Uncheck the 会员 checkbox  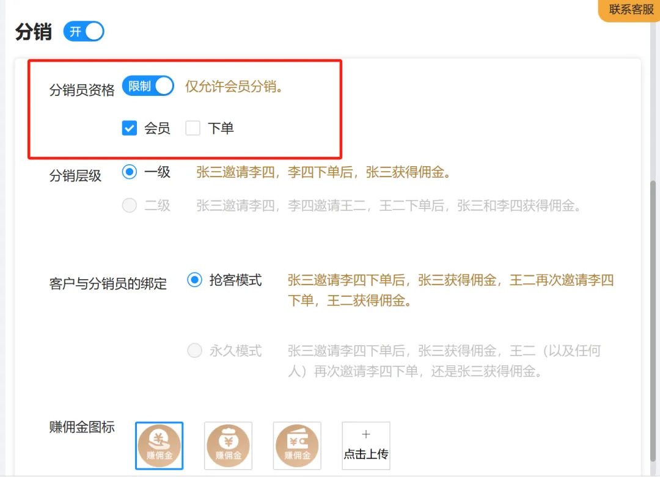point(130,128)
